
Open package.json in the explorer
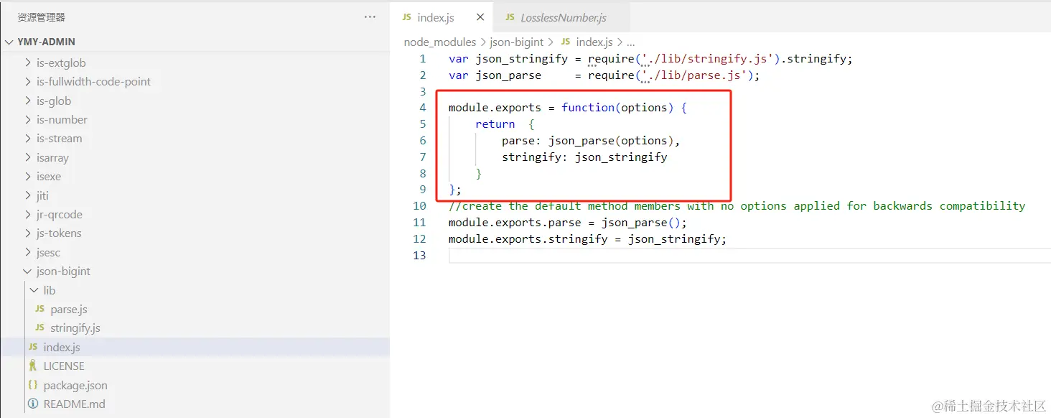(75, 386)
